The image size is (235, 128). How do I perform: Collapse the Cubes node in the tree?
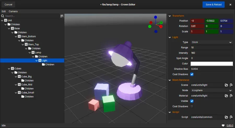tap(9, 68)
